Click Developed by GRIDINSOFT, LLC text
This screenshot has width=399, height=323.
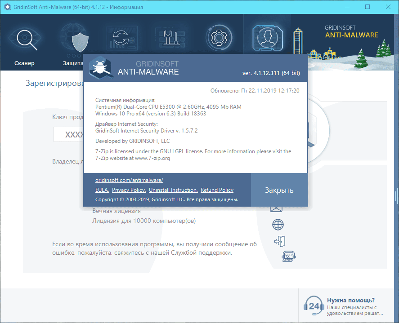(x=132, y=141)
